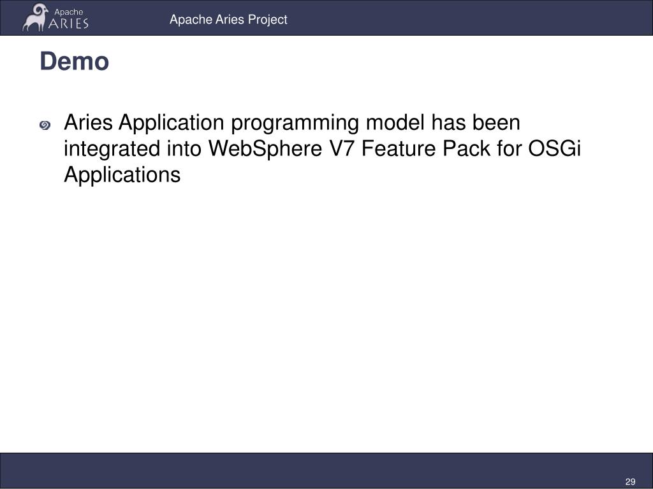This screenshot has height=489, width=653.
Task: Click the words 'has been' ending the first line
Action: [476, 123]
